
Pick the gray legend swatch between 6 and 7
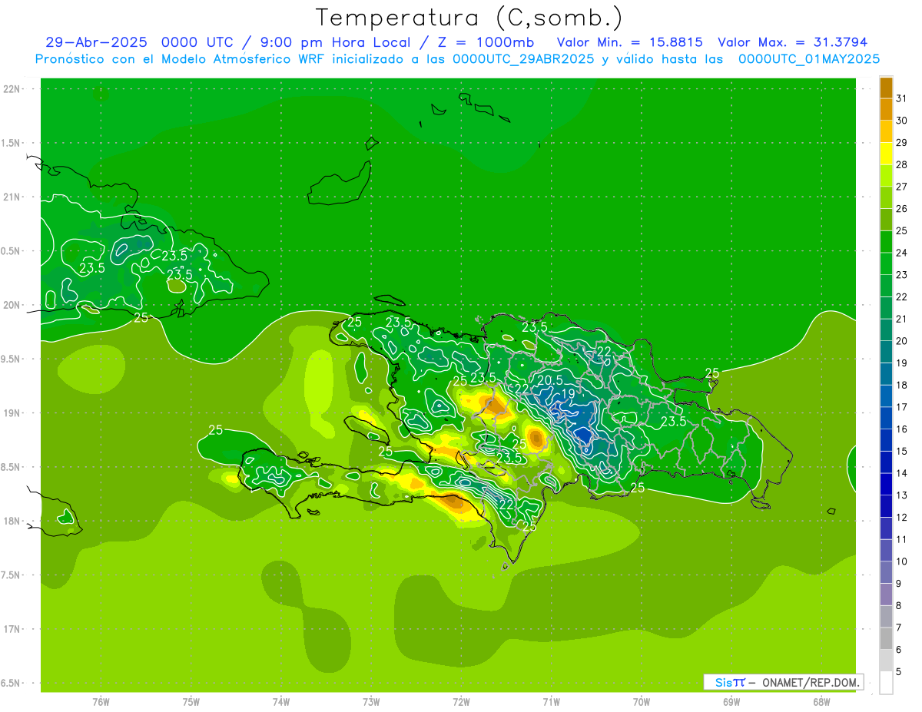[886, 639]
